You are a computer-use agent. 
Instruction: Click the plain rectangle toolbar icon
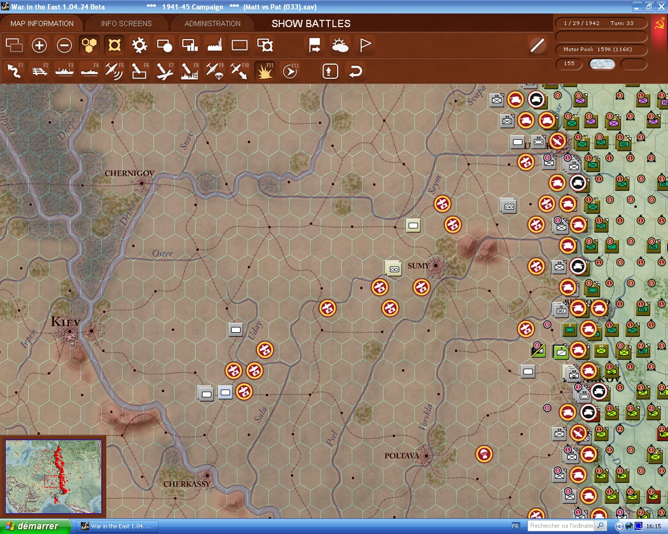coord(240,45)
